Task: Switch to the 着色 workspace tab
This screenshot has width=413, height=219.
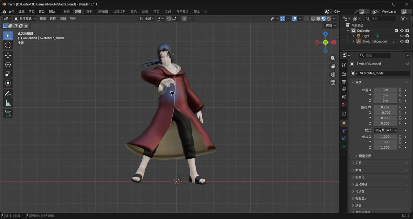Action: pyautogui.click(x=134, y=12)
